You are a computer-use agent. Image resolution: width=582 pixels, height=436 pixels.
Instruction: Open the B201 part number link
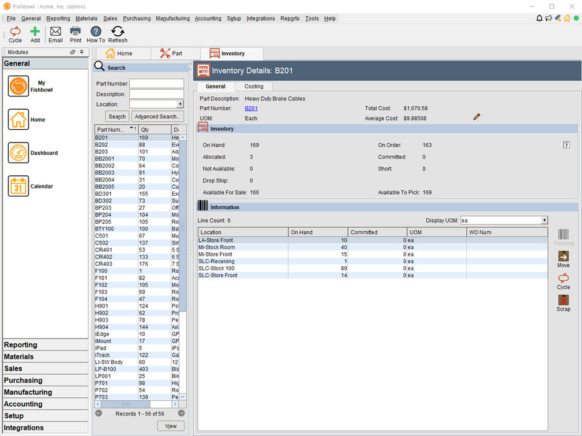pyautogui.click(x=251, y=109)
